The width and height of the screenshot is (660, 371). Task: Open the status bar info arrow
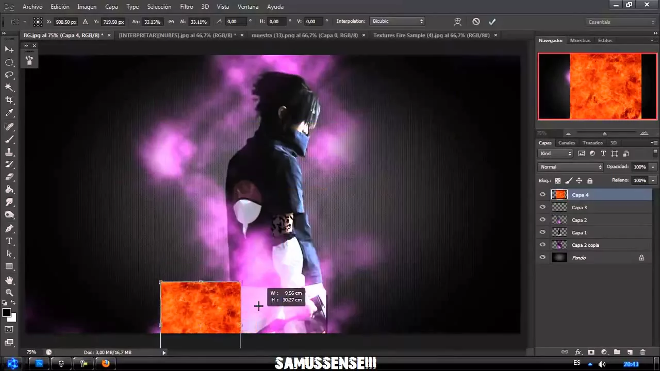[164, 352]
